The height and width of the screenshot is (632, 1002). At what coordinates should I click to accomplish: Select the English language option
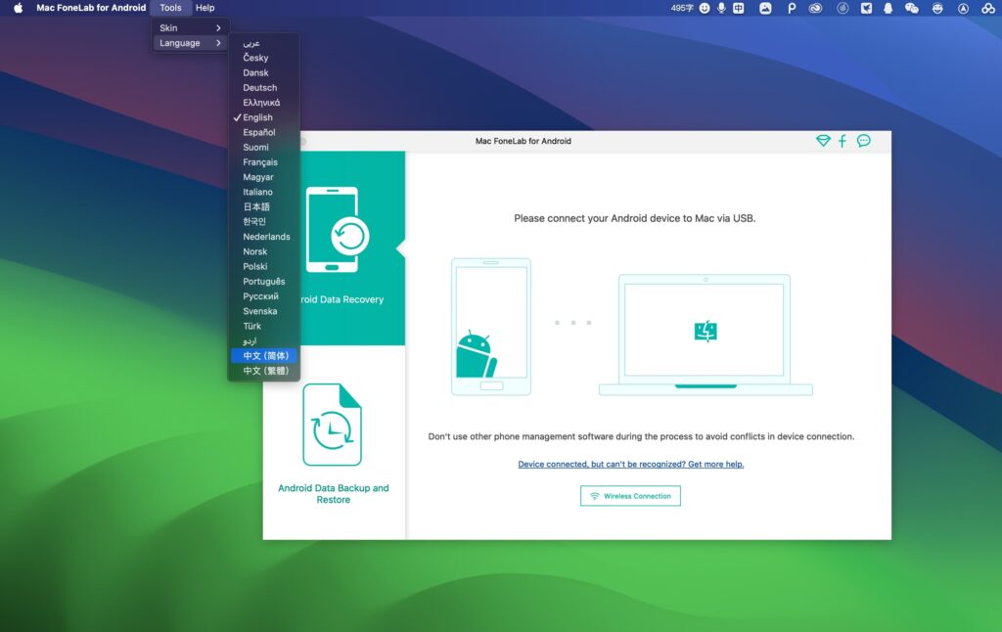coord(255,116)
